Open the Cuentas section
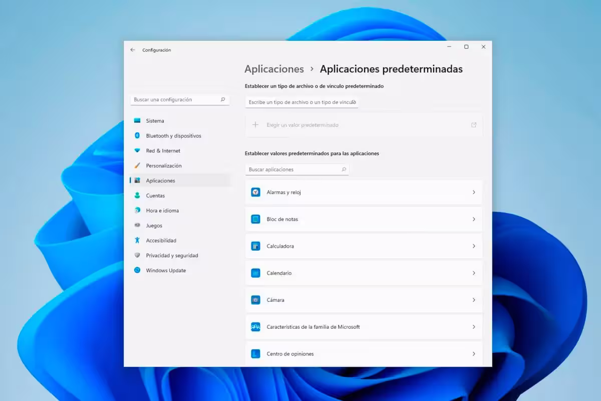 [x=180, y=195]
